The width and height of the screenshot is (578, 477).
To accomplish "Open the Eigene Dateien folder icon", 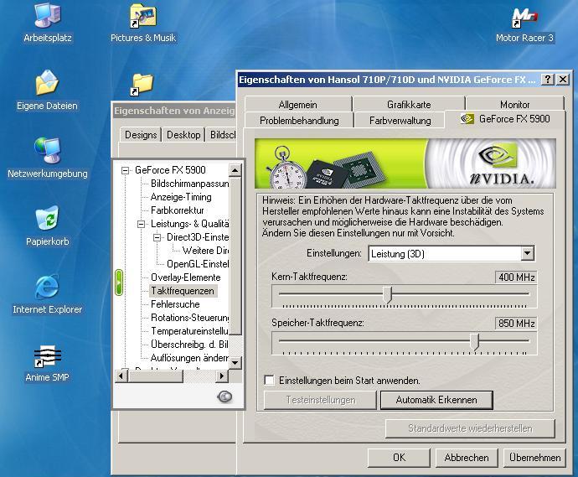I will pos(47,91).
